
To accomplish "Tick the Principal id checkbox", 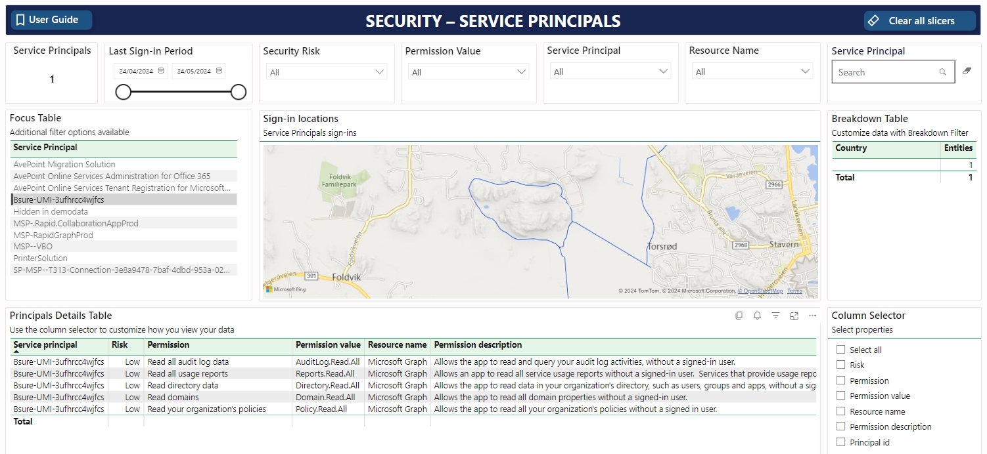I will (x=840, y=442).
